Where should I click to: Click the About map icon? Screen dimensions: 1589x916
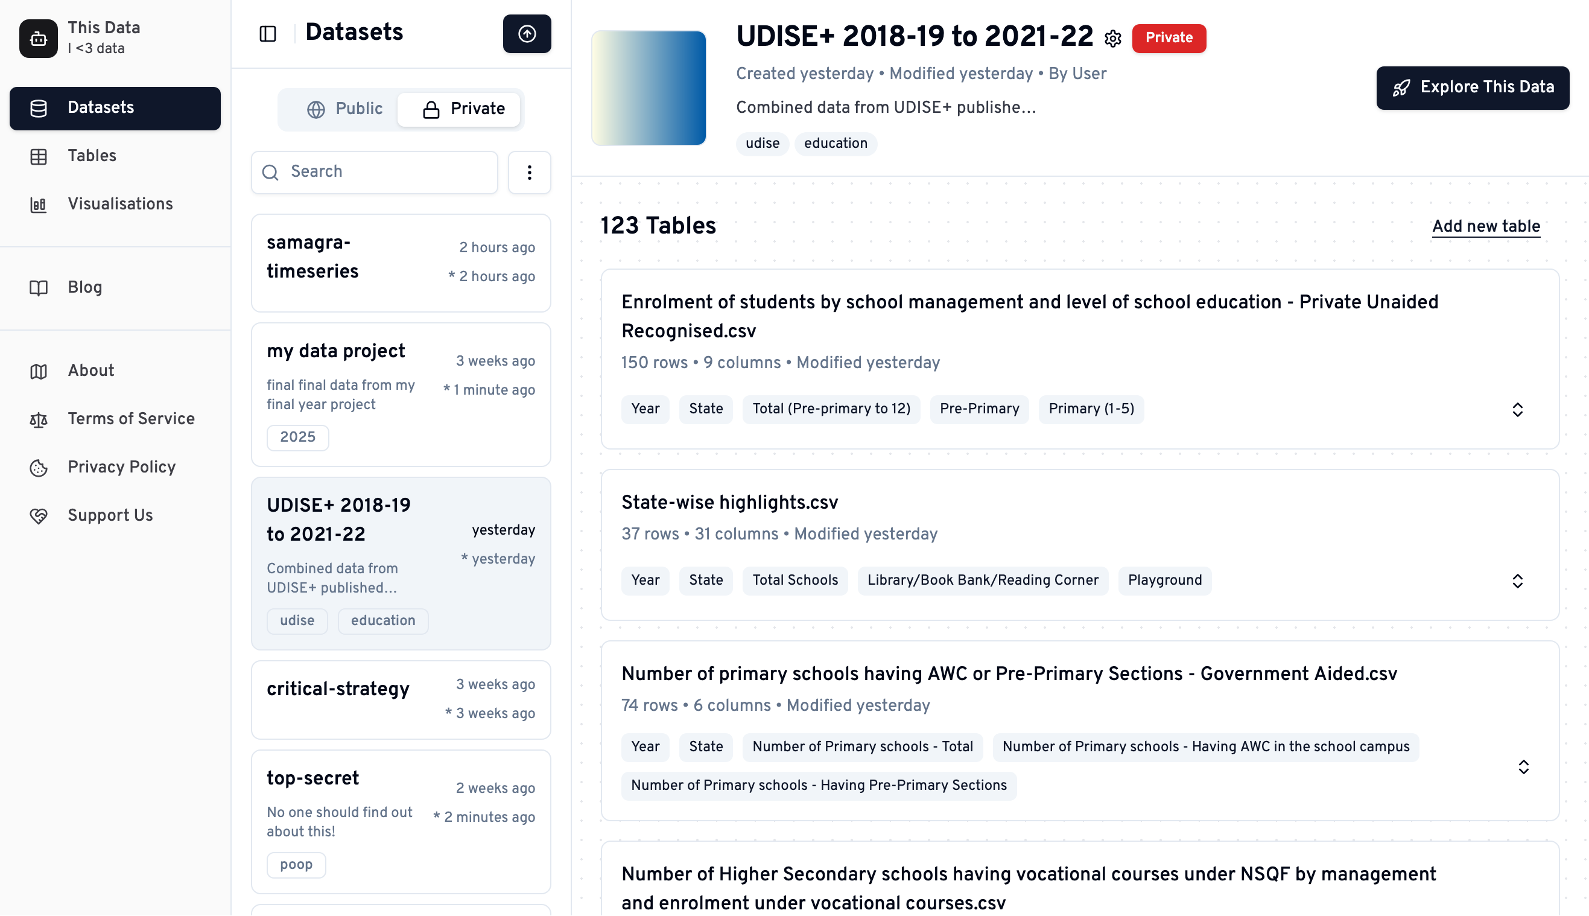click(x=39, y=371)
